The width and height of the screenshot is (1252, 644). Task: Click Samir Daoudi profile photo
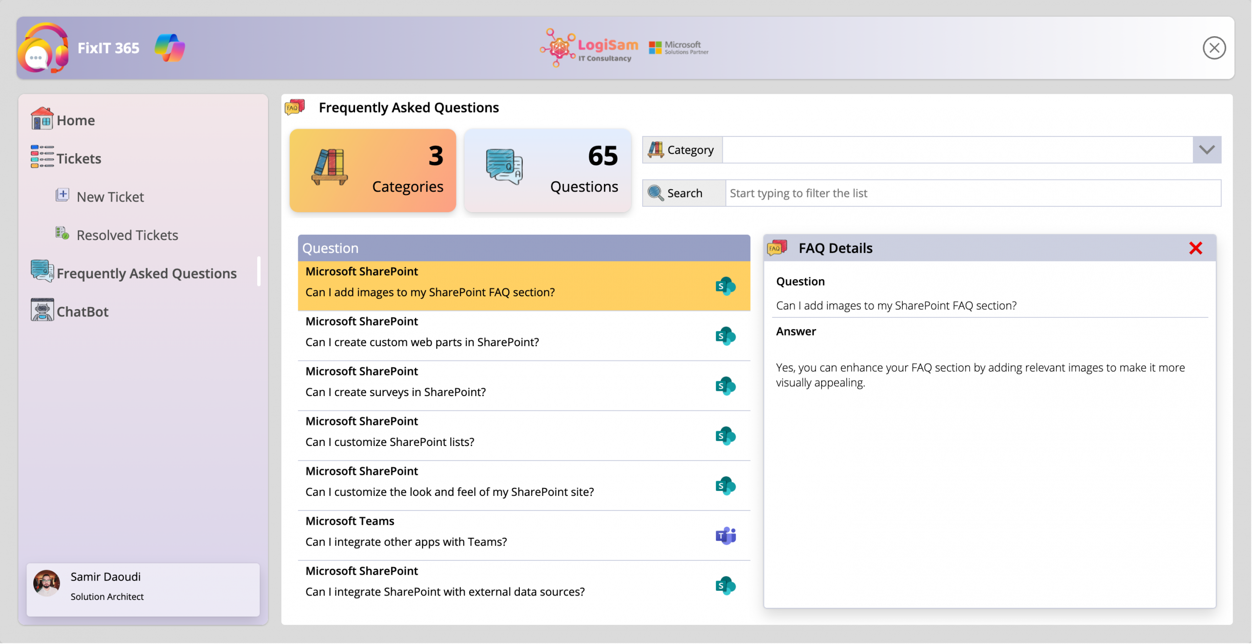point(46,583)
